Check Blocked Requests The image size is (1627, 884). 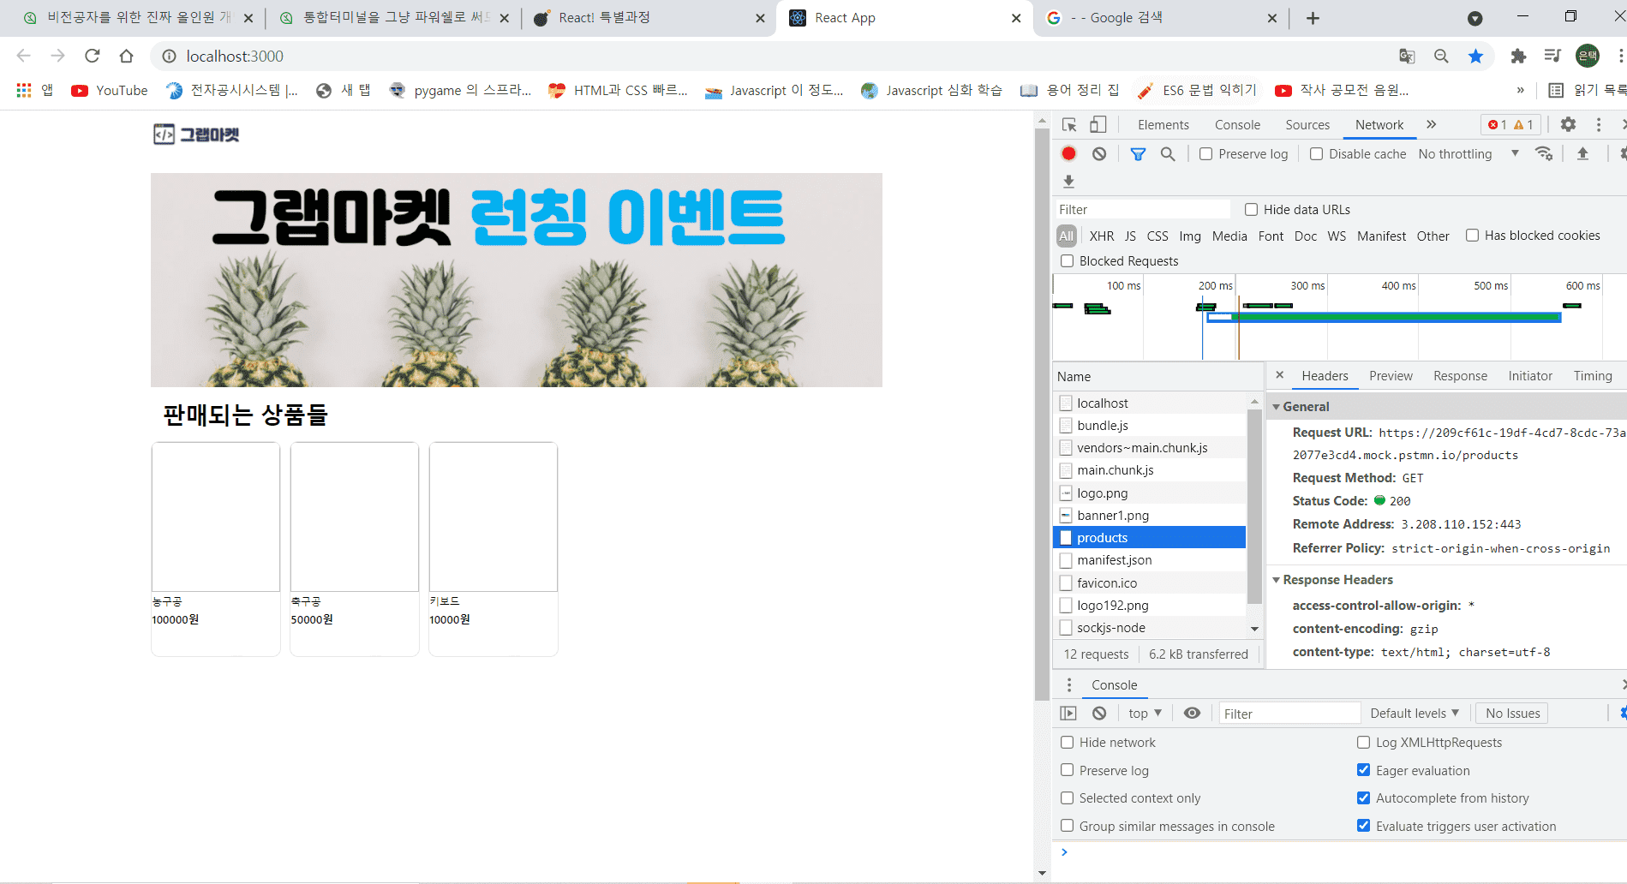click(x=1067, y=261)
